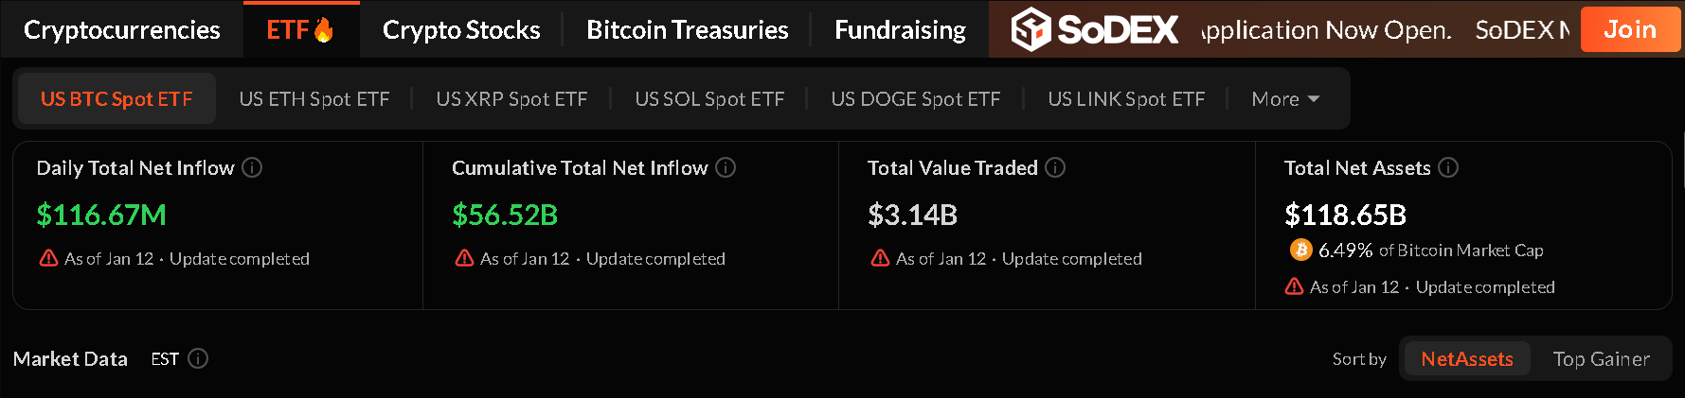Select the US BTC Spot ETF tab
1685x398 pixels.
(117, 99)
